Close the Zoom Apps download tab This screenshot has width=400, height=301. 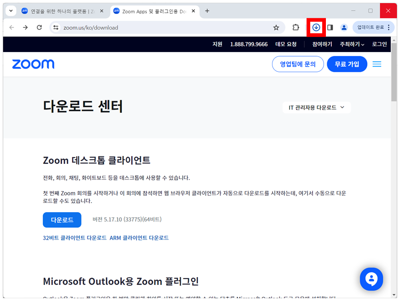pyautogui.click(x=193, y=11)
